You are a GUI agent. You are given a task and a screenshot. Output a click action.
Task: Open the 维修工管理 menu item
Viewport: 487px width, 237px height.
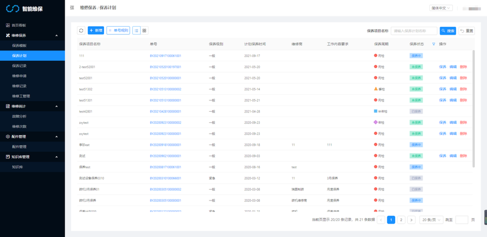[32, 96]
